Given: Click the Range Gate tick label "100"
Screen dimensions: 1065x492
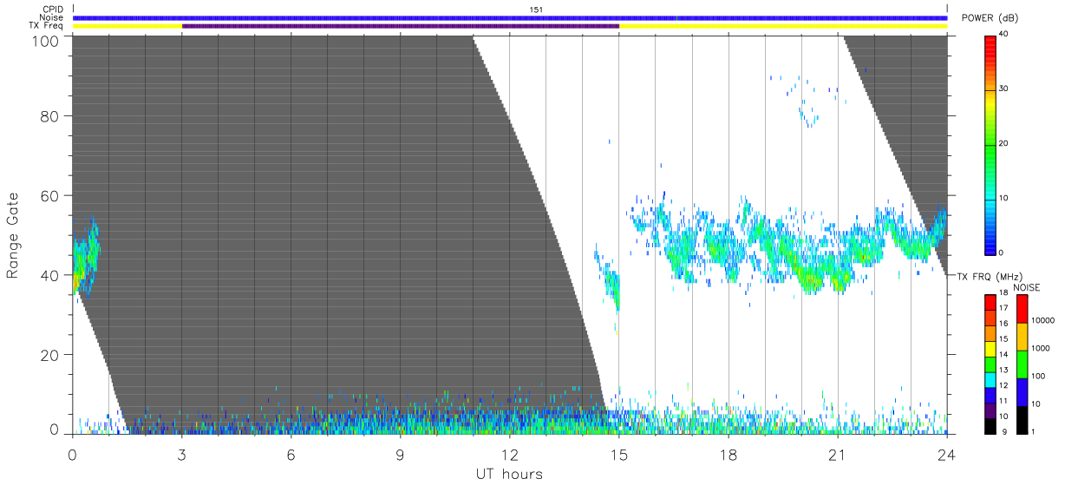Looking at the screenshot, I should click(x=45, y=41).
